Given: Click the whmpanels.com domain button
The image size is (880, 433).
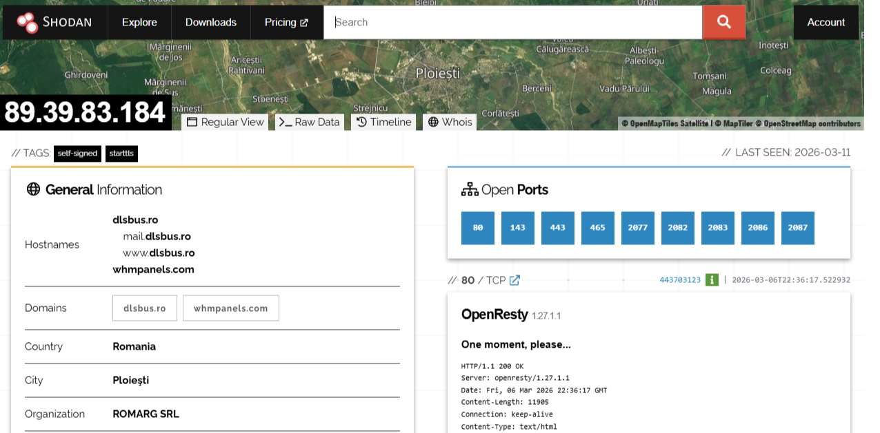Looking at the screenshot, I should coord(231,308).
